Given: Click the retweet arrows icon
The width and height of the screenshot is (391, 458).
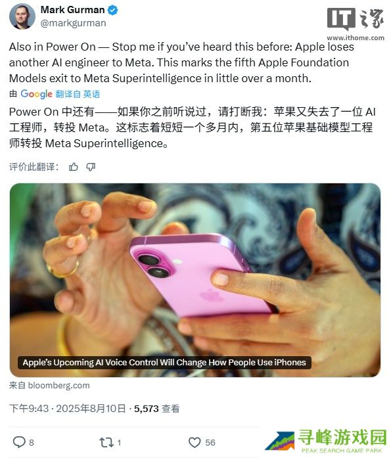Looking at the screenshot, I should click(x=106, y=442).
